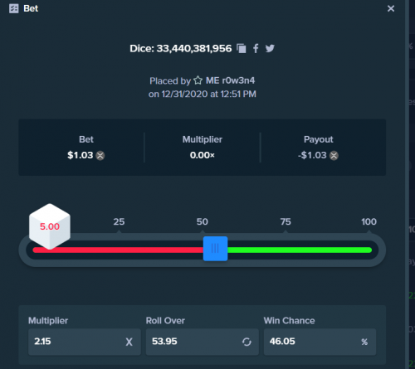Click the blue slider handle
Viewport: 415px width, 369px height.
(x=215, y=249)
